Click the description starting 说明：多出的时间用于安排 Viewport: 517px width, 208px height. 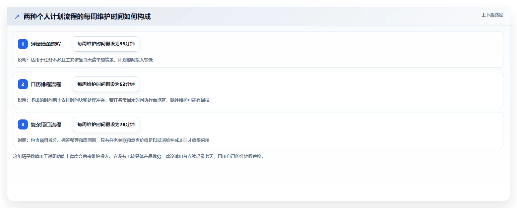[x=114, y=100]
